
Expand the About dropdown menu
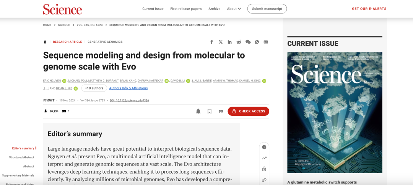(x=234, y=9)
